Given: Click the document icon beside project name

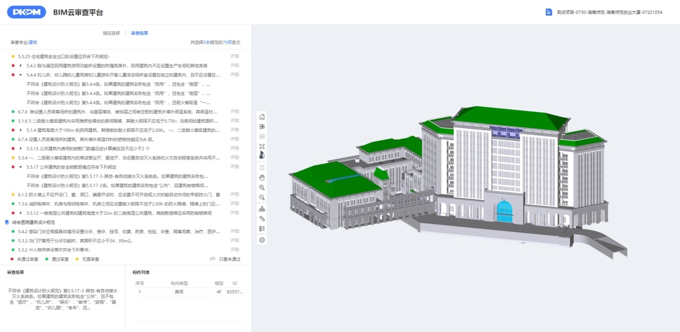Looking at the screenshot, I should 549,12.
